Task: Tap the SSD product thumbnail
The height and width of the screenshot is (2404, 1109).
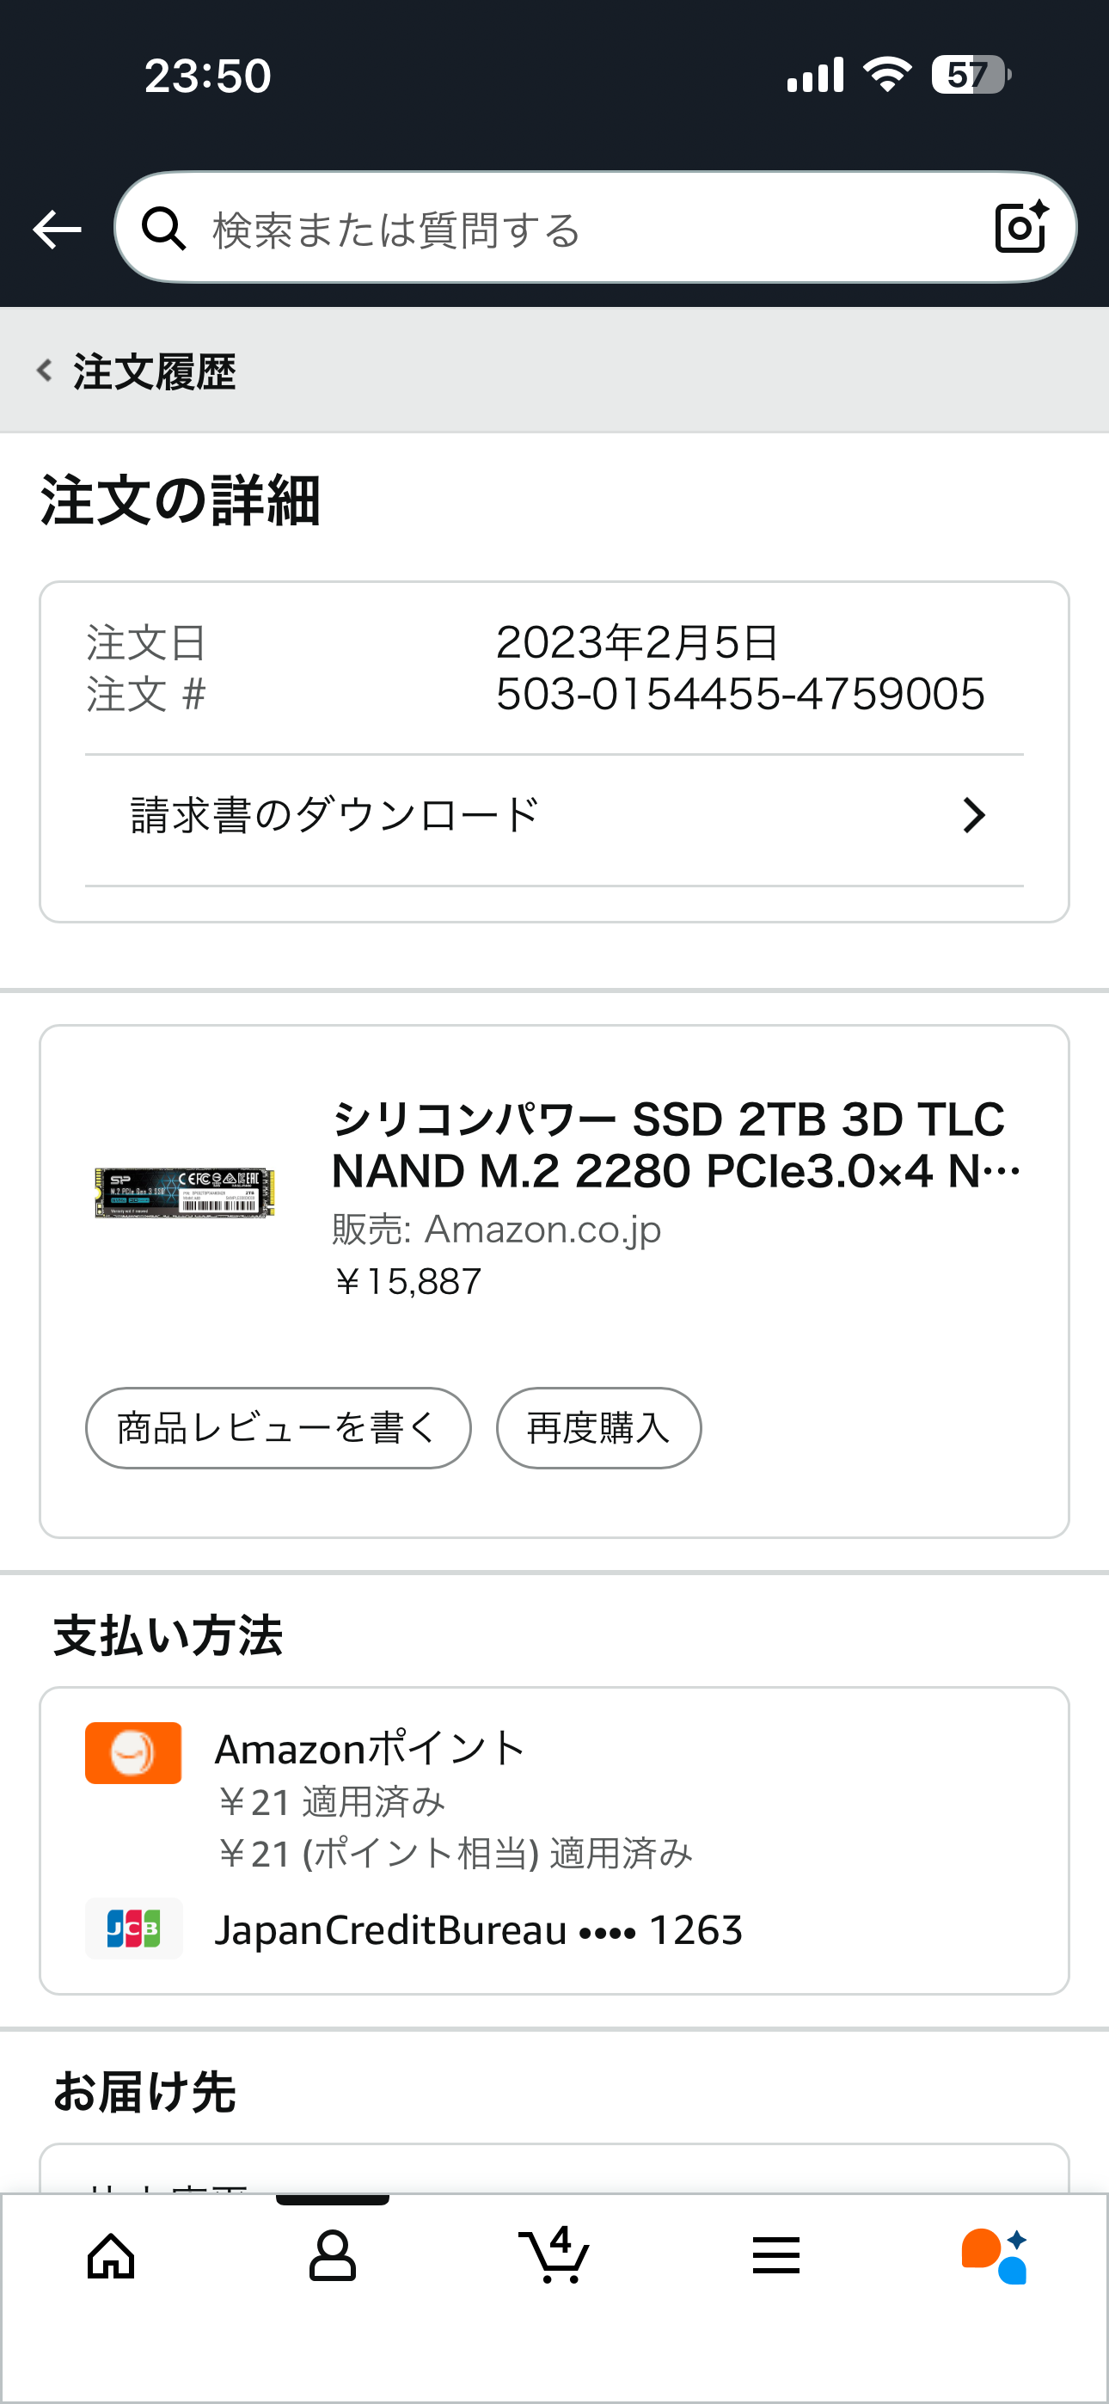Action: click(x=185, y=1192)
